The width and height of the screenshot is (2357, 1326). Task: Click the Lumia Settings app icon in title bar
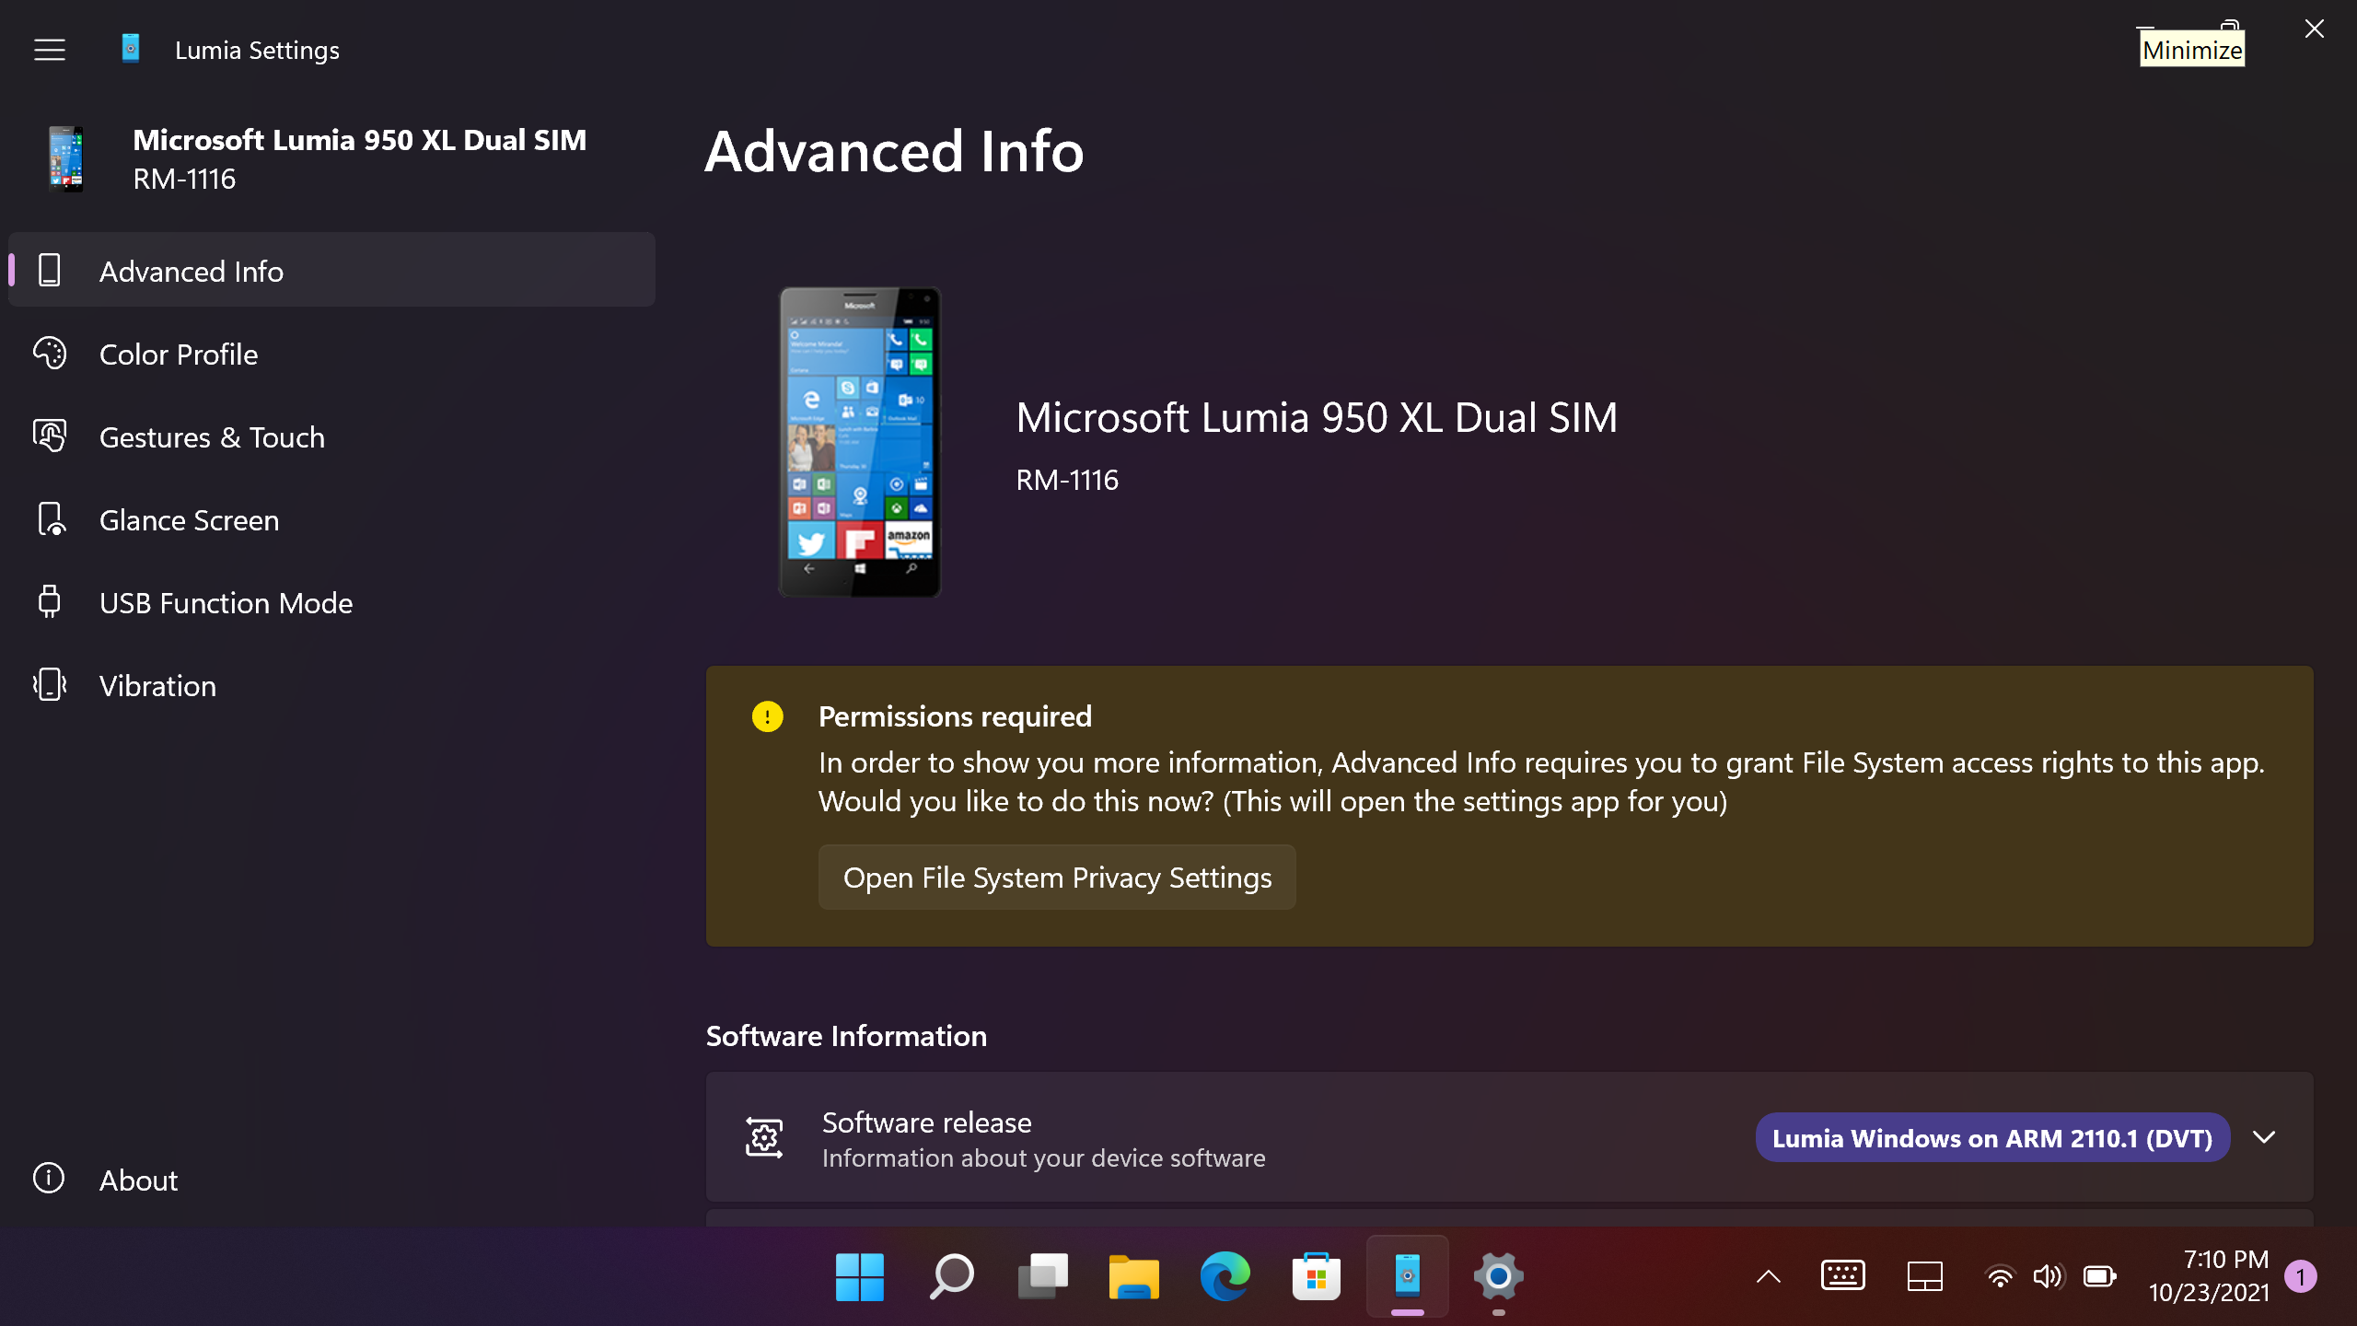pyautogui.click(x=131, y=49)
